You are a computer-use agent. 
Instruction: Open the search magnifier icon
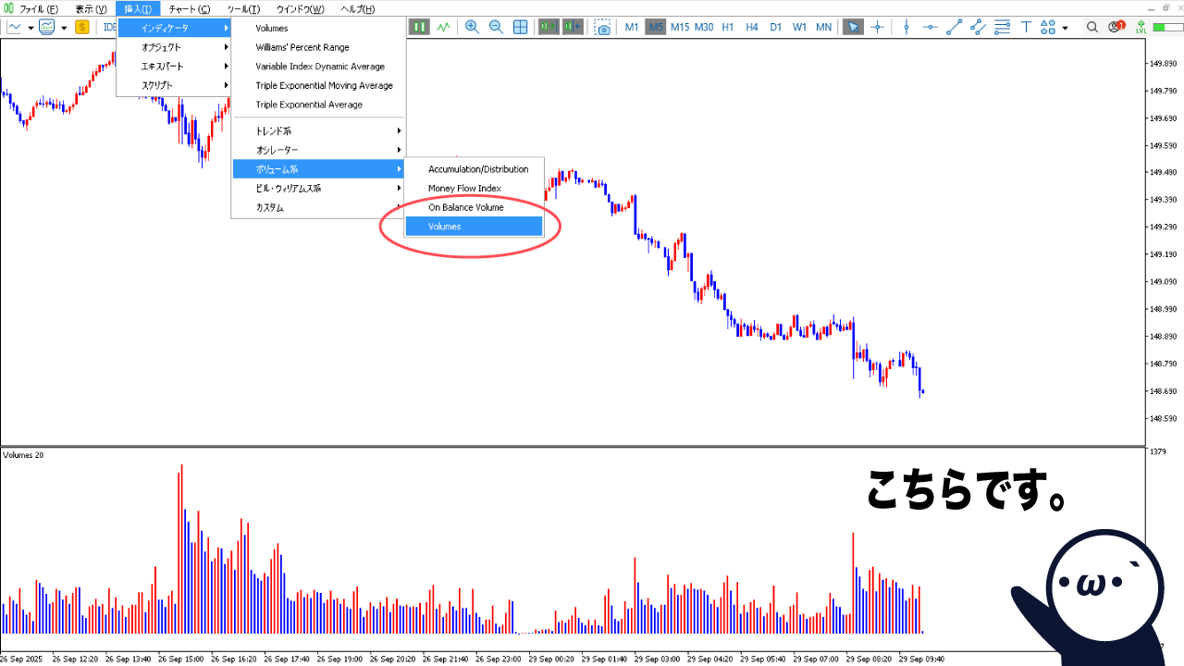point(1091,27)
